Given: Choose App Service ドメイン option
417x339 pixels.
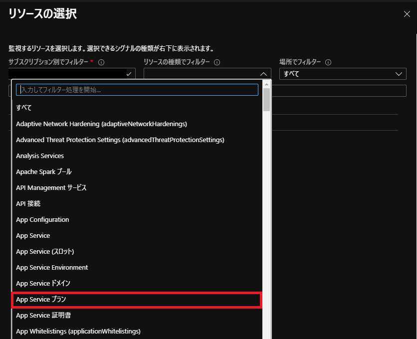Looking at the screenshot, I should [x=137, y=284].
